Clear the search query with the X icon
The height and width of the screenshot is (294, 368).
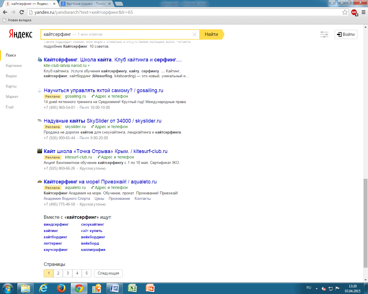point(195,34)
